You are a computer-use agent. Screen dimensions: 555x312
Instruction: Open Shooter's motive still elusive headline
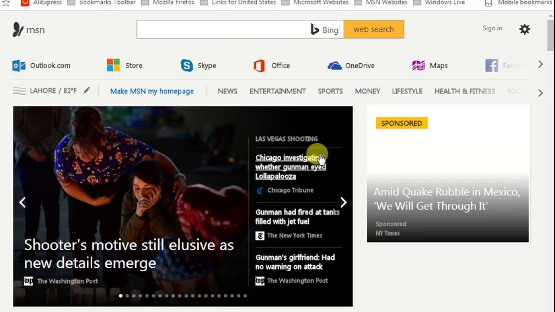(x=129, y=254)
